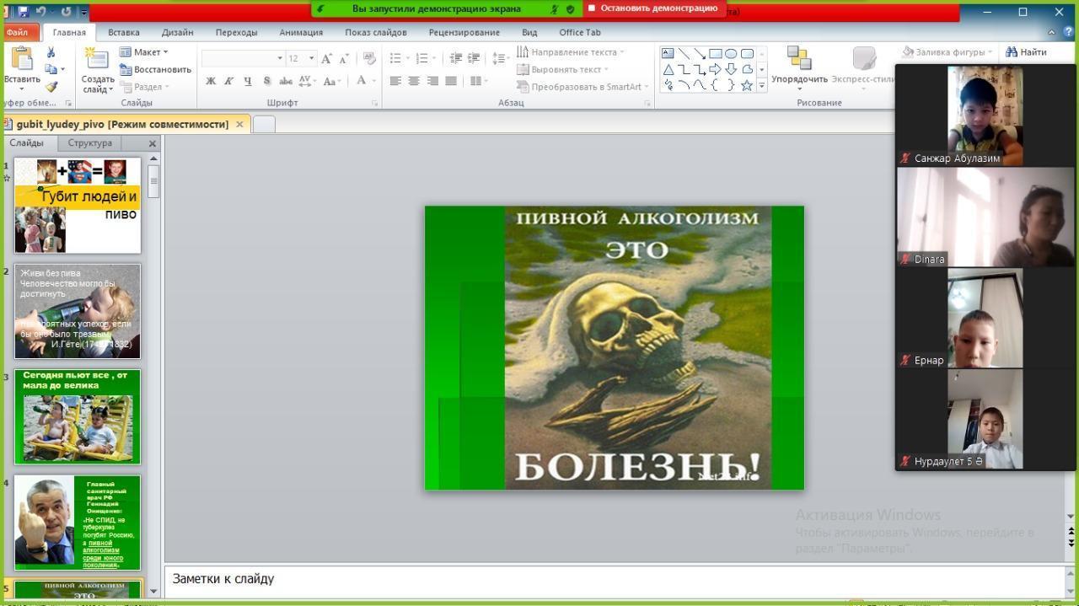Open the Вставка ribbon tab
Screen dimensions: 1079x606
click(124, 32)
